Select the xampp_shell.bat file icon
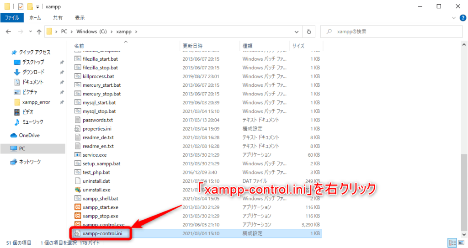This screenshot has height=248, width=468. (x=78, y=198)
